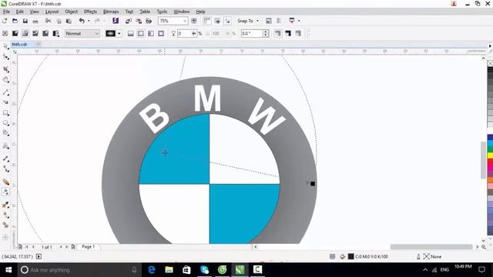Select the Text tool in toolbox

(x=5, y=146)
